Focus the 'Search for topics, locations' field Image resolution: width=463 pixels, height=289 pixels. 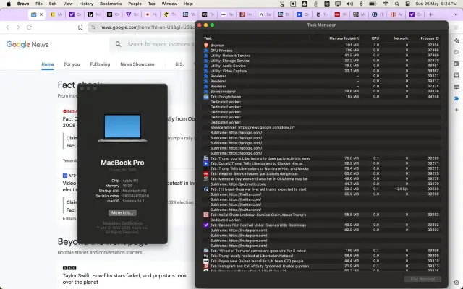161,44
